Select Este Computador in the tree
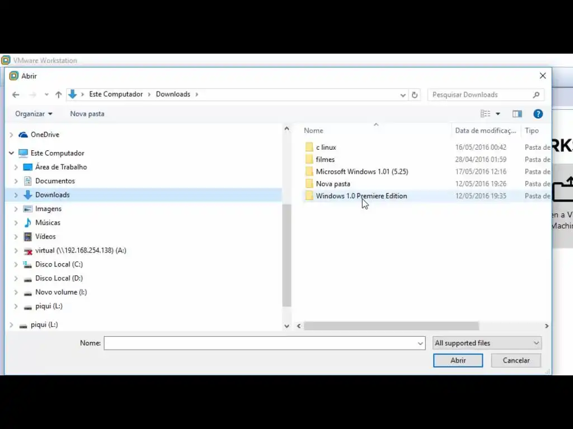Image resolution: width=573 pixels, height=429 pixels. click(58, 153)
